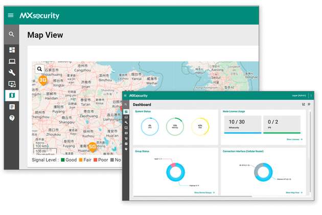Click the Jinan city label on map
The width and height of the screenshot is (322, 215).
coord(86,87)
